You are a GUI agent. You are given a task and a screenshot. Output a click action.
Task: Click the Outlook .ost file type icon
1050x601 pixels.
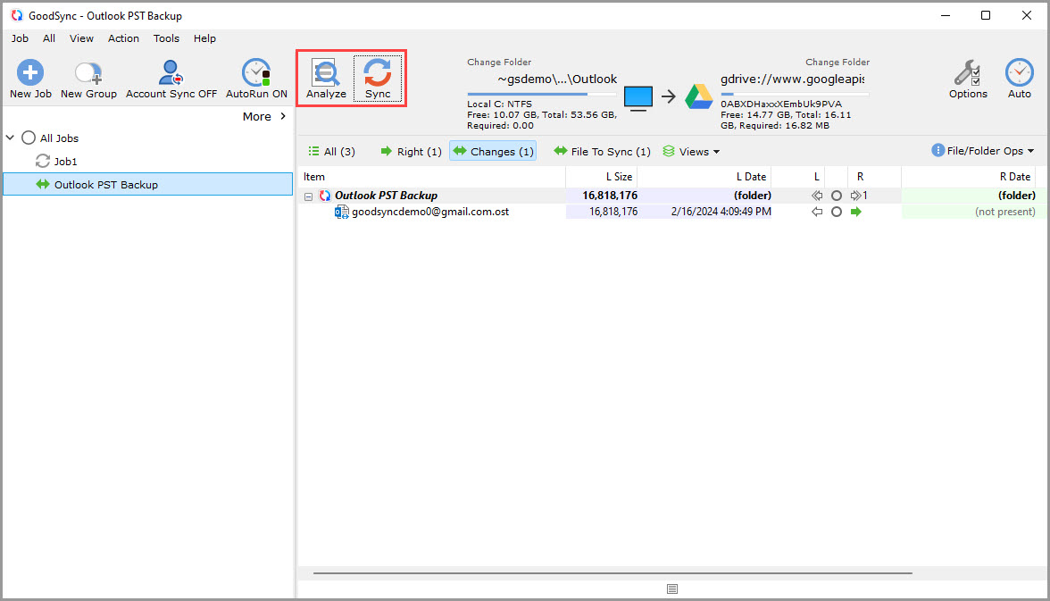[341, 212]
